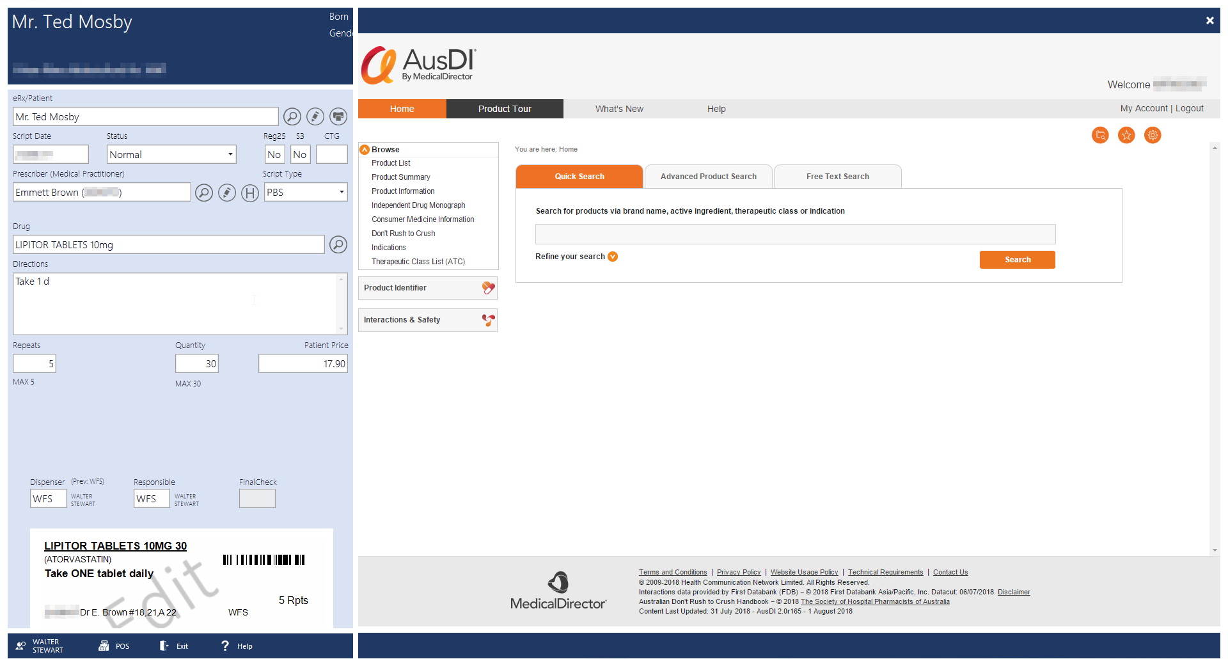The image size is (1228, 659).
Task: Open Help in the bottom bar
Action: coord(237,646)
